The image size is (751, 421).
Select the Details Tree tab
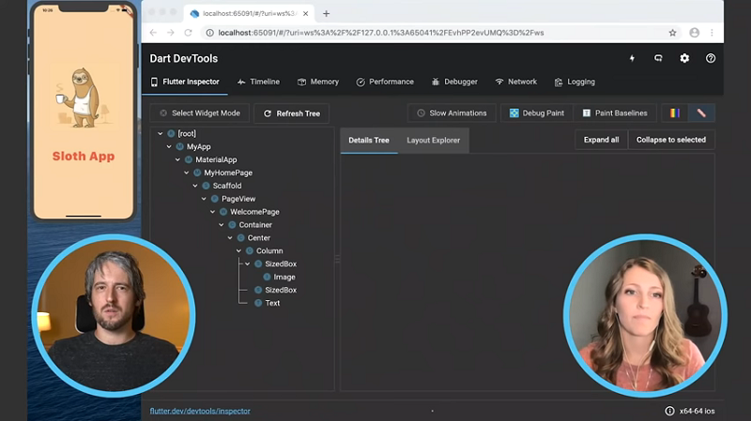pyautogui.click(x=369, y=140)
